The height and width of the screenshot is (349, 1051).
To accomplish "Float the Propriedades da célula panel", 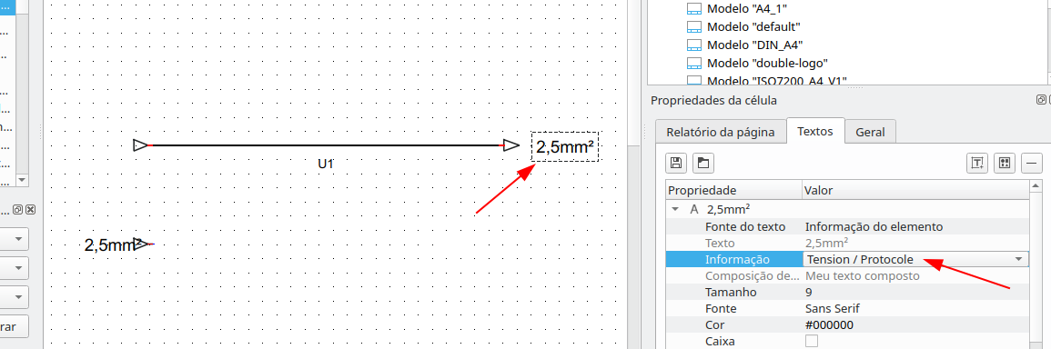I will 1040,100.
